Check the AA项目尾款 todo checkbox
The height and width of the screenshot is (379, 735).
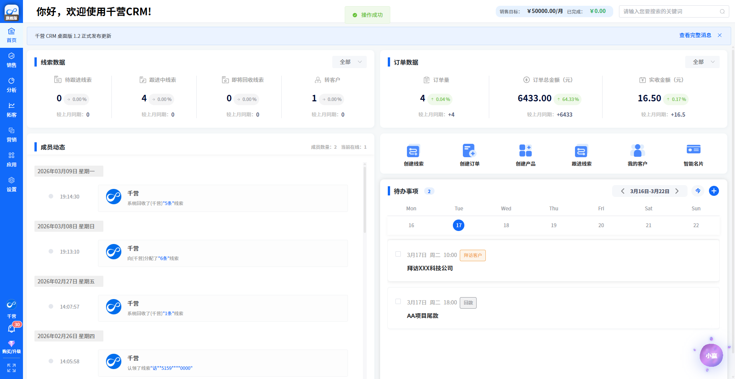(398, 302)
